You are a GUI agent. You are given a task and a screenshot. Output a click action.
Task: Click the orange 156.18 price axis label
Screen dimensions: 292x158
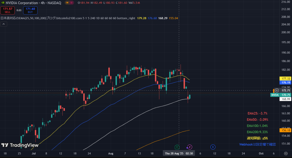(x=285, y=130)
